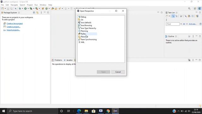The width and height of the screenshot is (202, 114).
Task: Click the External Tools run icon
Action: click(37, 9)
